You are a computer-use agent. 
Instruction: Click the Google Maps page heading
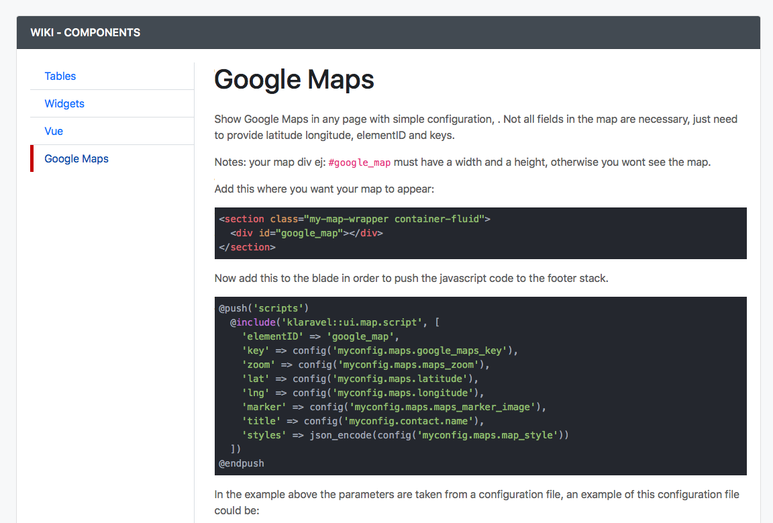pos(294,79)
